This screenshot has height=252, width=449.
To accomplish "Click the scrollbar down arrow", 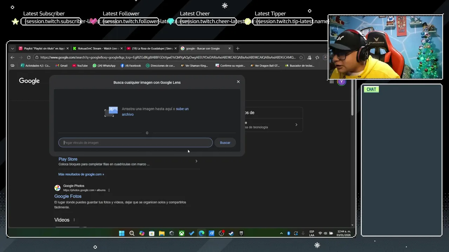I will pos(352,225).
